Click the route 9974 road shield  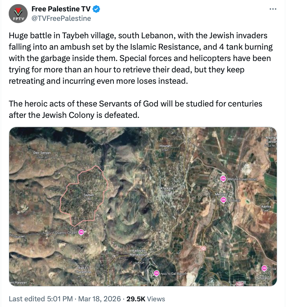point(239,284)
